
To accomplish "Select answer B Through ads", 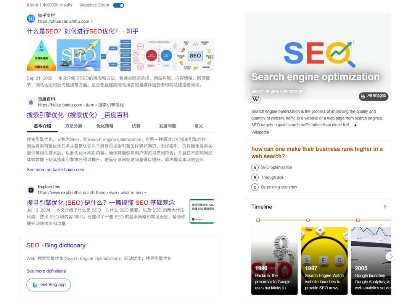I will click(x=255, y=177).
